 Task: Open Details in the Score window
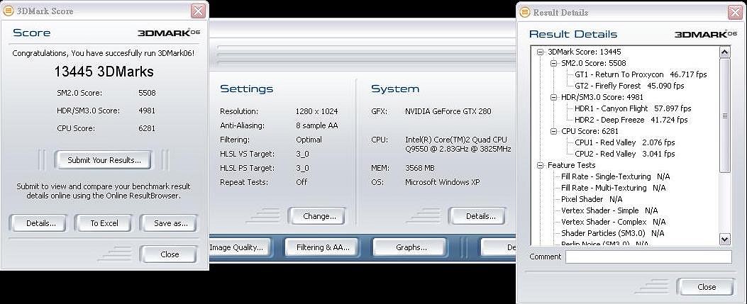[x=38, y=223]
